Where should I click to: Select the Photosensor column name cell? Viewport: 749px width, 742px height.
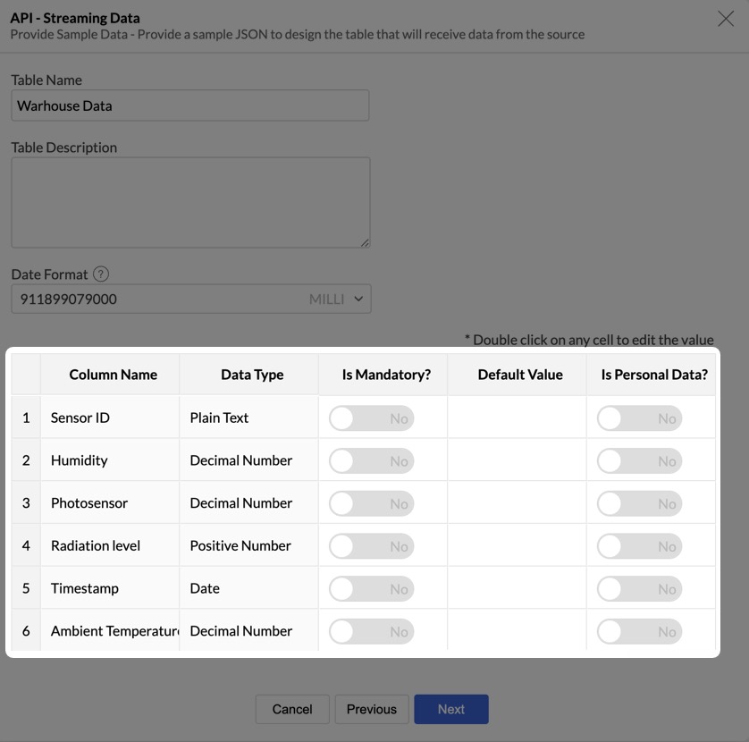[x=110, y=502]
